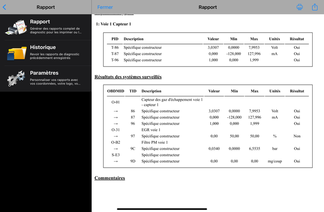Choose the Rapport menu entry

click(x=46, y=27)
